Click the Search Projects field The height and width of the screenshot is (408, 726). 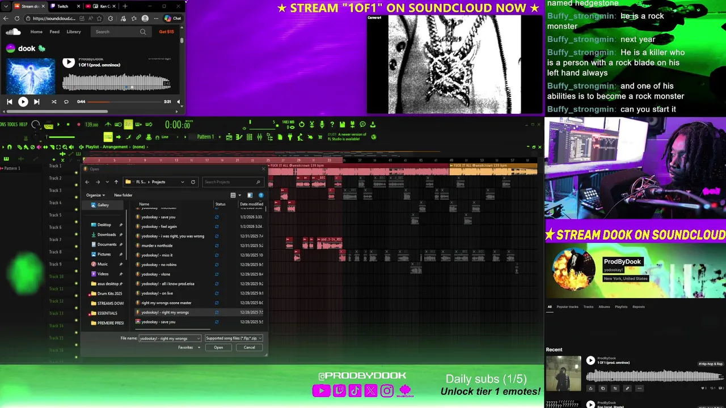click(x=232, y=182)
